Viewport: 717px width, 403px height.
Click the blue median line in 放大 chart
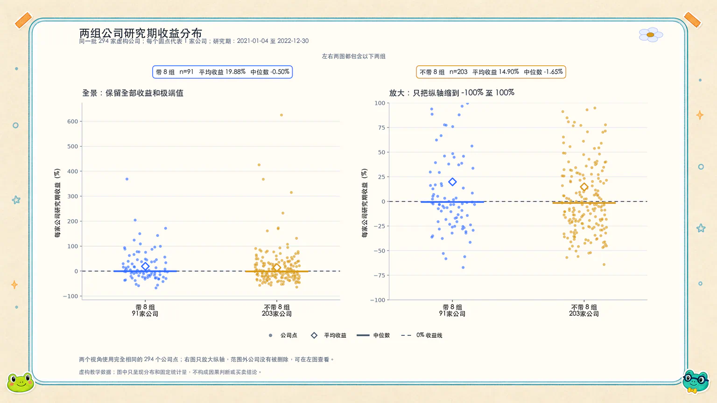click(x=452, y=202)
